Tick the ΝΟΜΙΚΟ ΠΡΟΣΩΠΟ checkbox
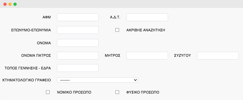Viewport: 243px width, 100px height. [48, 92]
